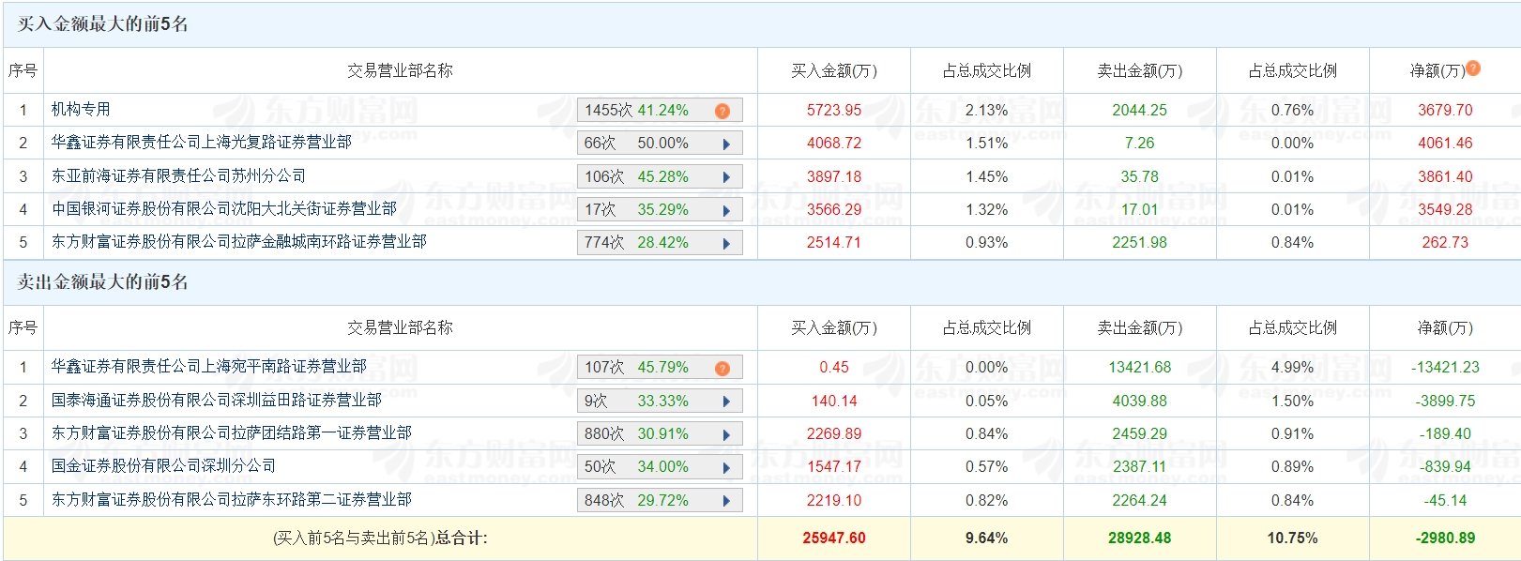Select the net amount "-839.94"

pyautogui.click(x=1446, y=467)
